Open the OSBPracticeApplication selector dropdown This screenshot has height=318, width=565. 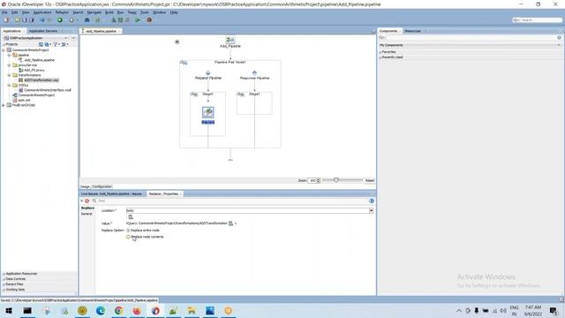[x=66, y=38]
